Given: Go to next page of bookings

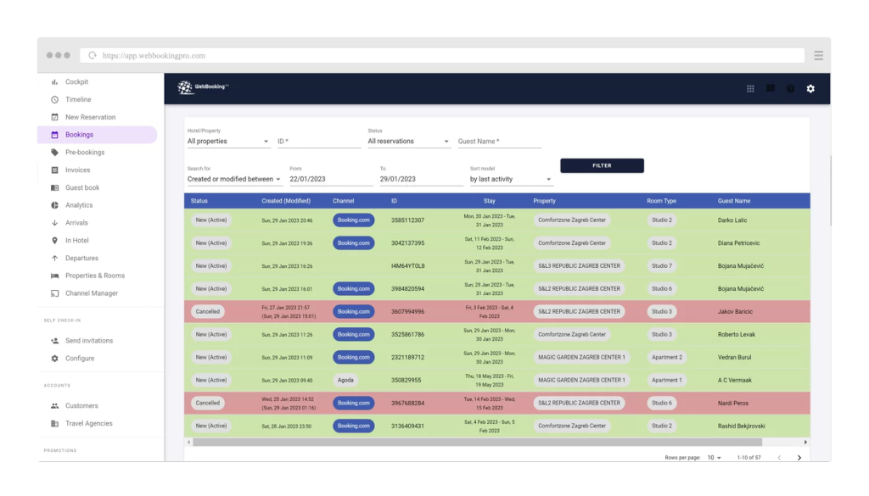Looking at the screenshot, I should tap(799, 457).
